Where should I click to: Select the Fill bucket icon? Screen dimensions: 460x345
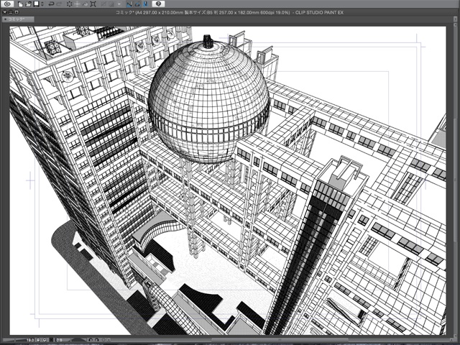[x=86, y=4]
